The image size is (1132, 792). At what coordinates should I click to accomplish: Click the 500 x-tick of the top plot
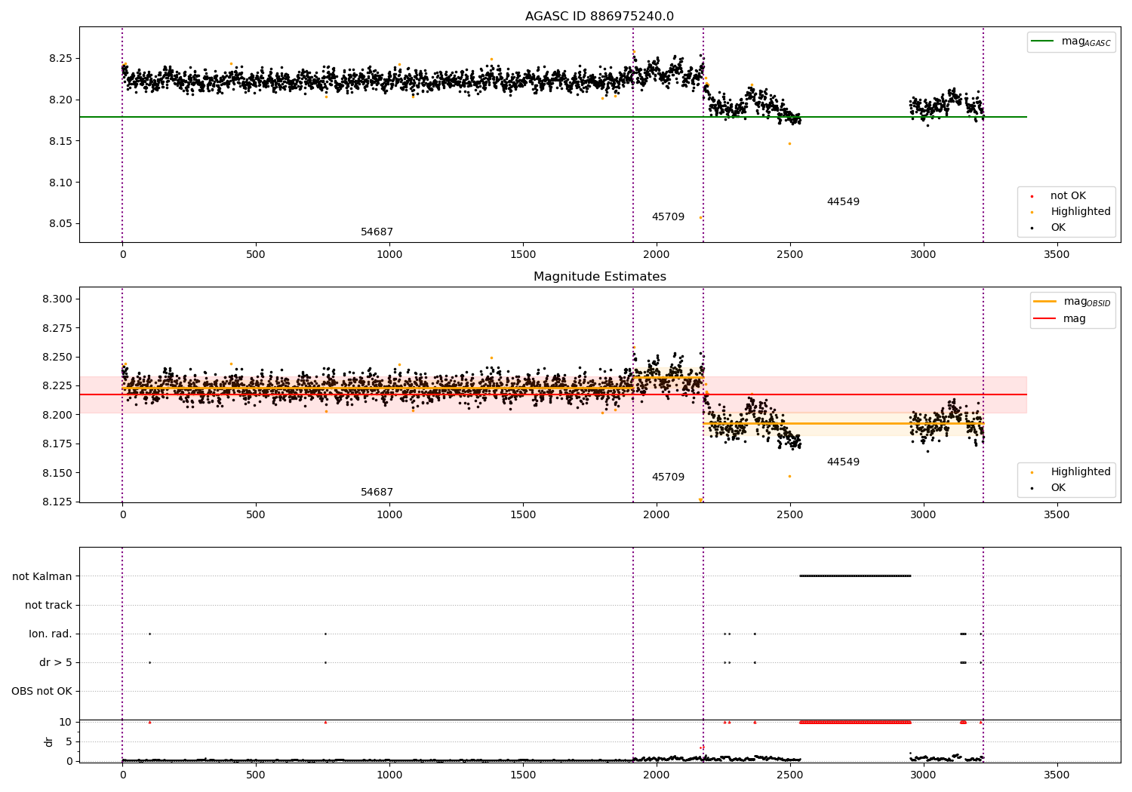pyautogui.click(x=256, y=255)
